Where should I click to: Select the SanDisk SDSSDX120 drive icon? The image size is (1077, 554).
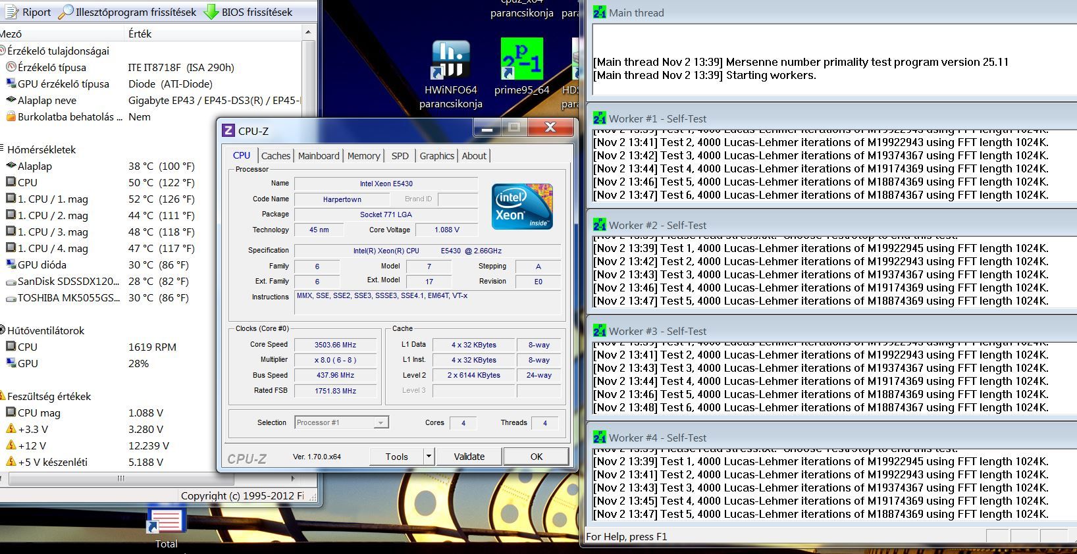click(x=11, y=281)
